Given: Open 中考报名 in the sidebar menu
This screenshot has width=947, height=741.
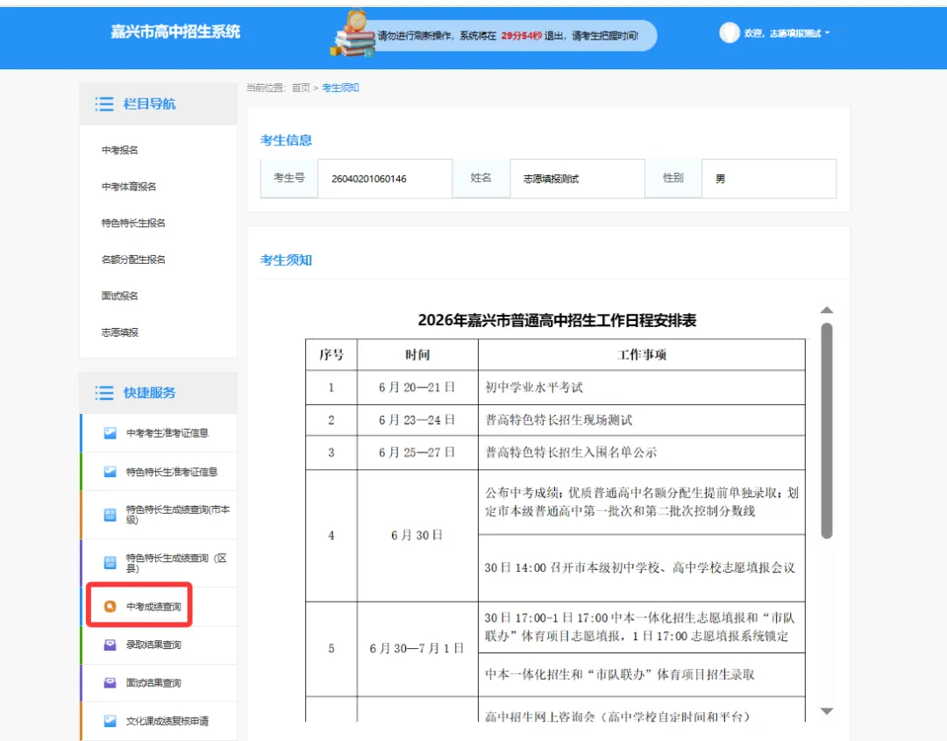Looking at the screenshot, I should pyautogui.click(x=119, y=150).
